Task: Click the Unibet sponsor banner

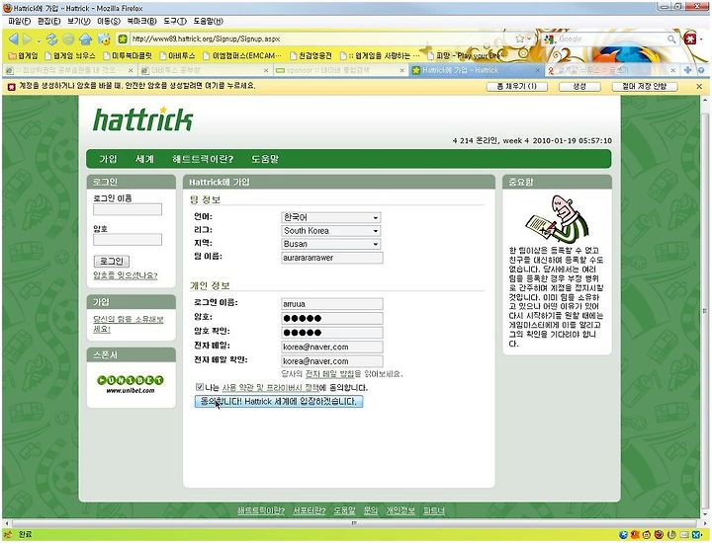Action: [131, 384]
